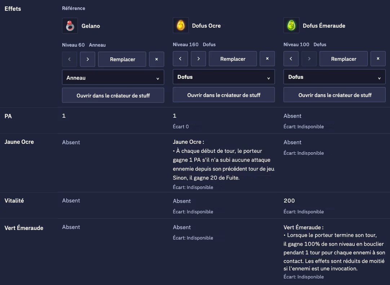
Task: Open Dofus dropdown under Dofus Ocre
Action: [x=223, y=77]
